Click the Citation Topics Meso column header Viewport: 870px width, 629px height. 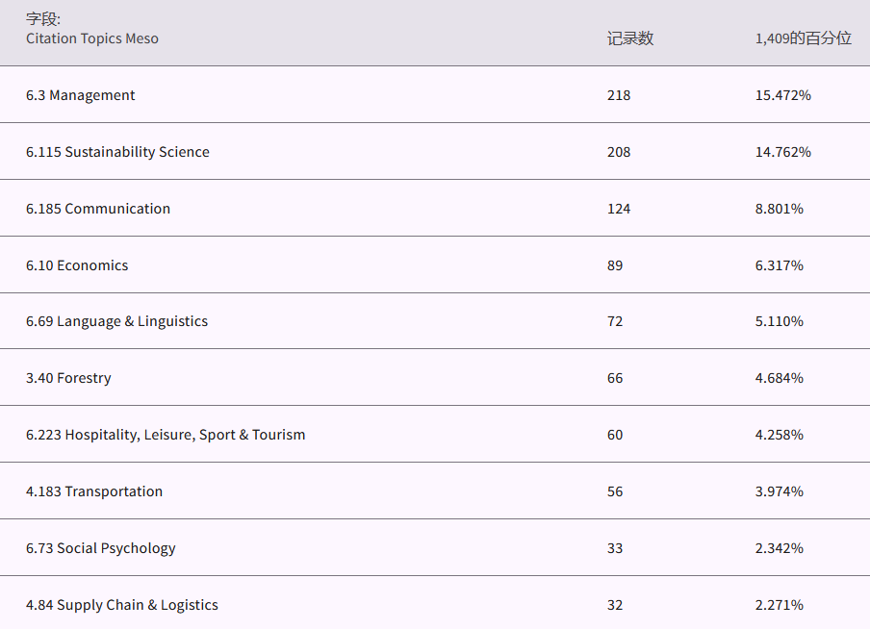pos(92,38)
